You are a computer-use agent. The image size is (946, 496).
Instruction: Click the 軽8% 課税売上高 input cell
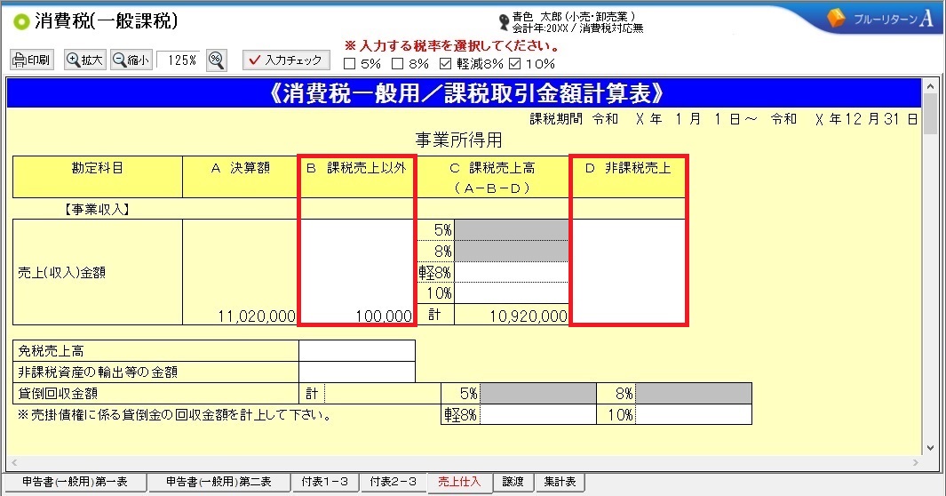coord(511,272)
